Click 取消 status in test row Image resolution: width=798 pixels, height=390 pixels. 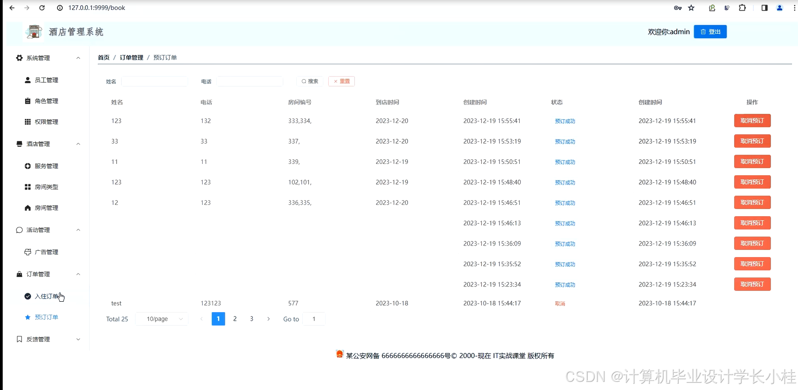[x=560, y=304]
